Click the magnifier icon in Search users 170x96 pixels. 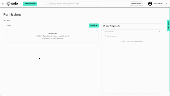105,36
